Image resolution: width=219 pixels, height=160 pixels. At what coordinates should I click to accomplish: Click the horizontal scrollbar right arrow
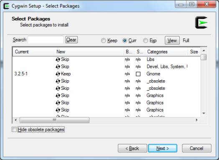[197, 120]
